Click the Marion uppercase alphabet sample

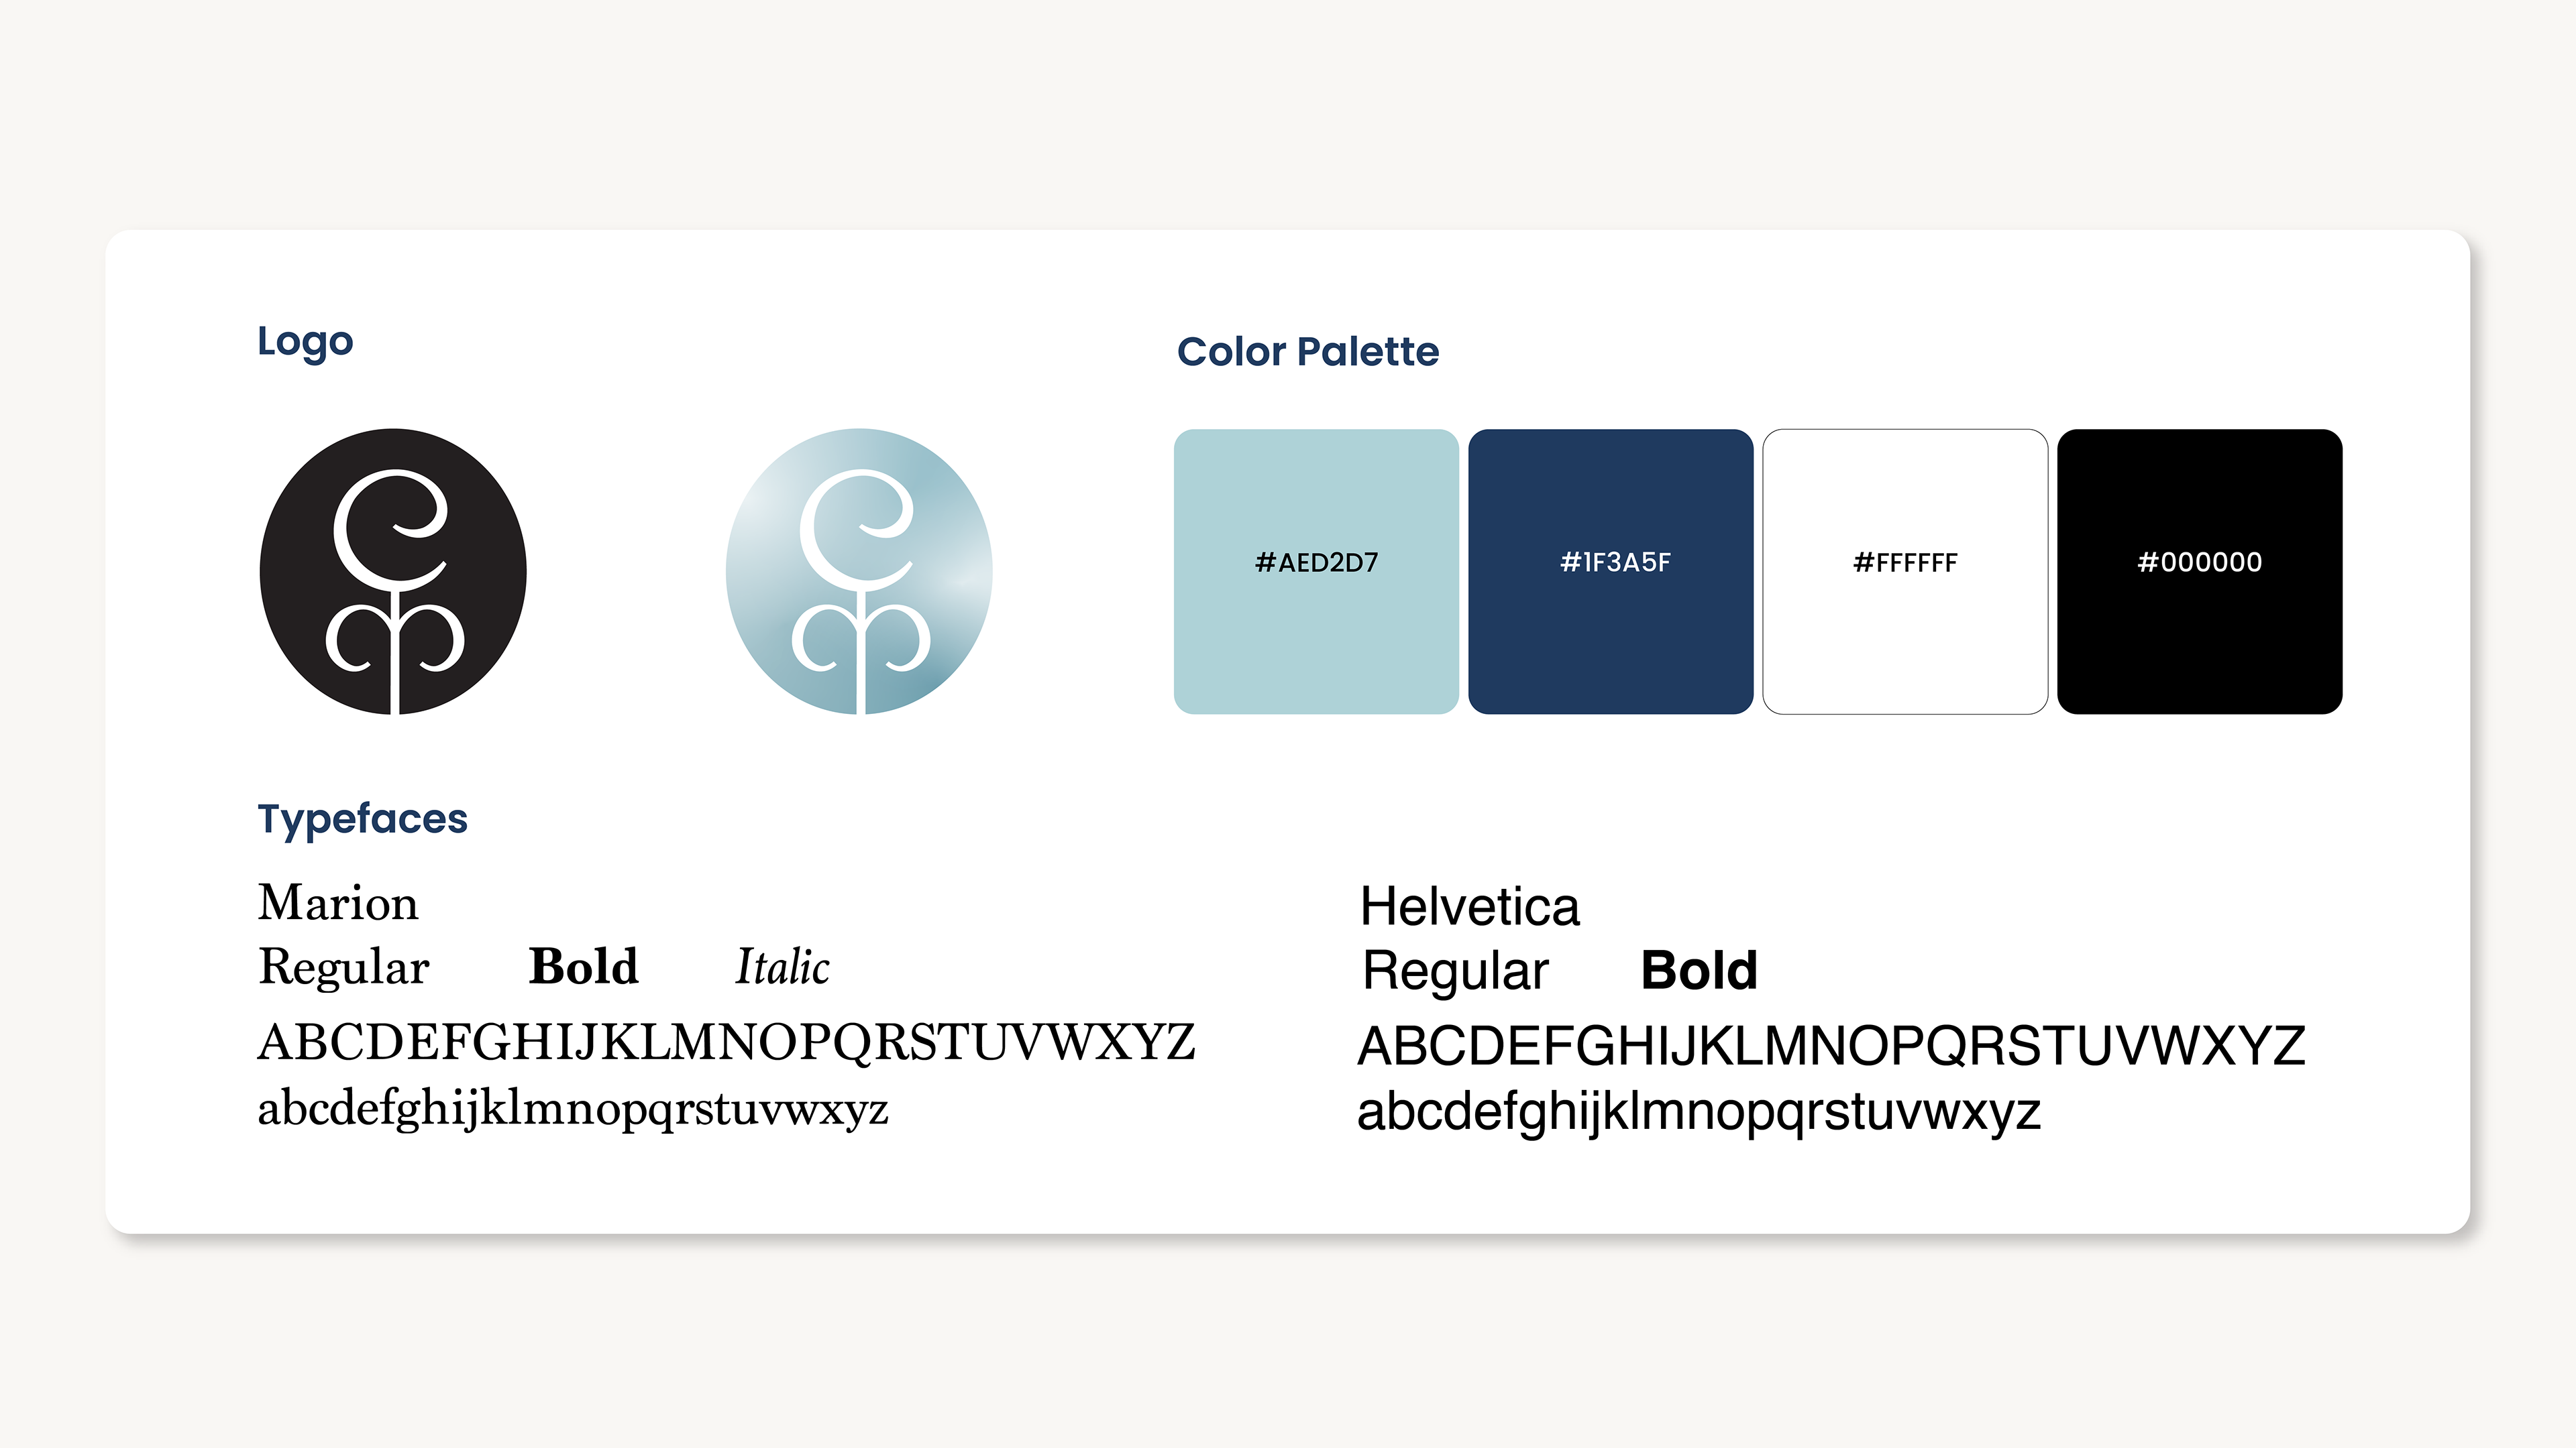coord(727,1042)
